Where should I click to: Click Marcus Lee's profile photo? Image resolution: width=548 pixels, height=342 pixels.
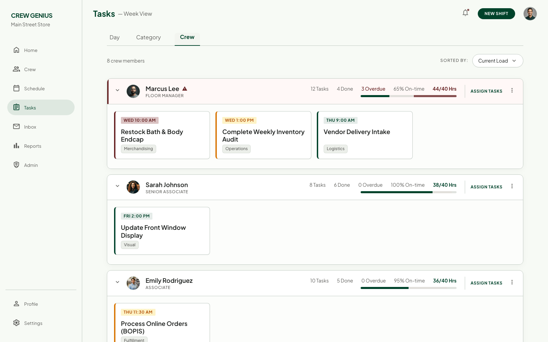click(133, 91)
